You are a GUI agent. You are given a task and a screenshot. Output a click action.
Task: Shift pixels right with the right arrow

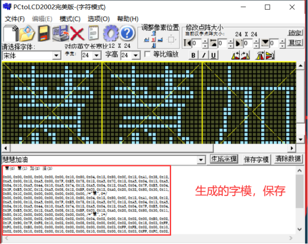click(160, 40)
